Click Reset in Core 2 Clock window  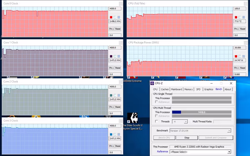(118, 107)
